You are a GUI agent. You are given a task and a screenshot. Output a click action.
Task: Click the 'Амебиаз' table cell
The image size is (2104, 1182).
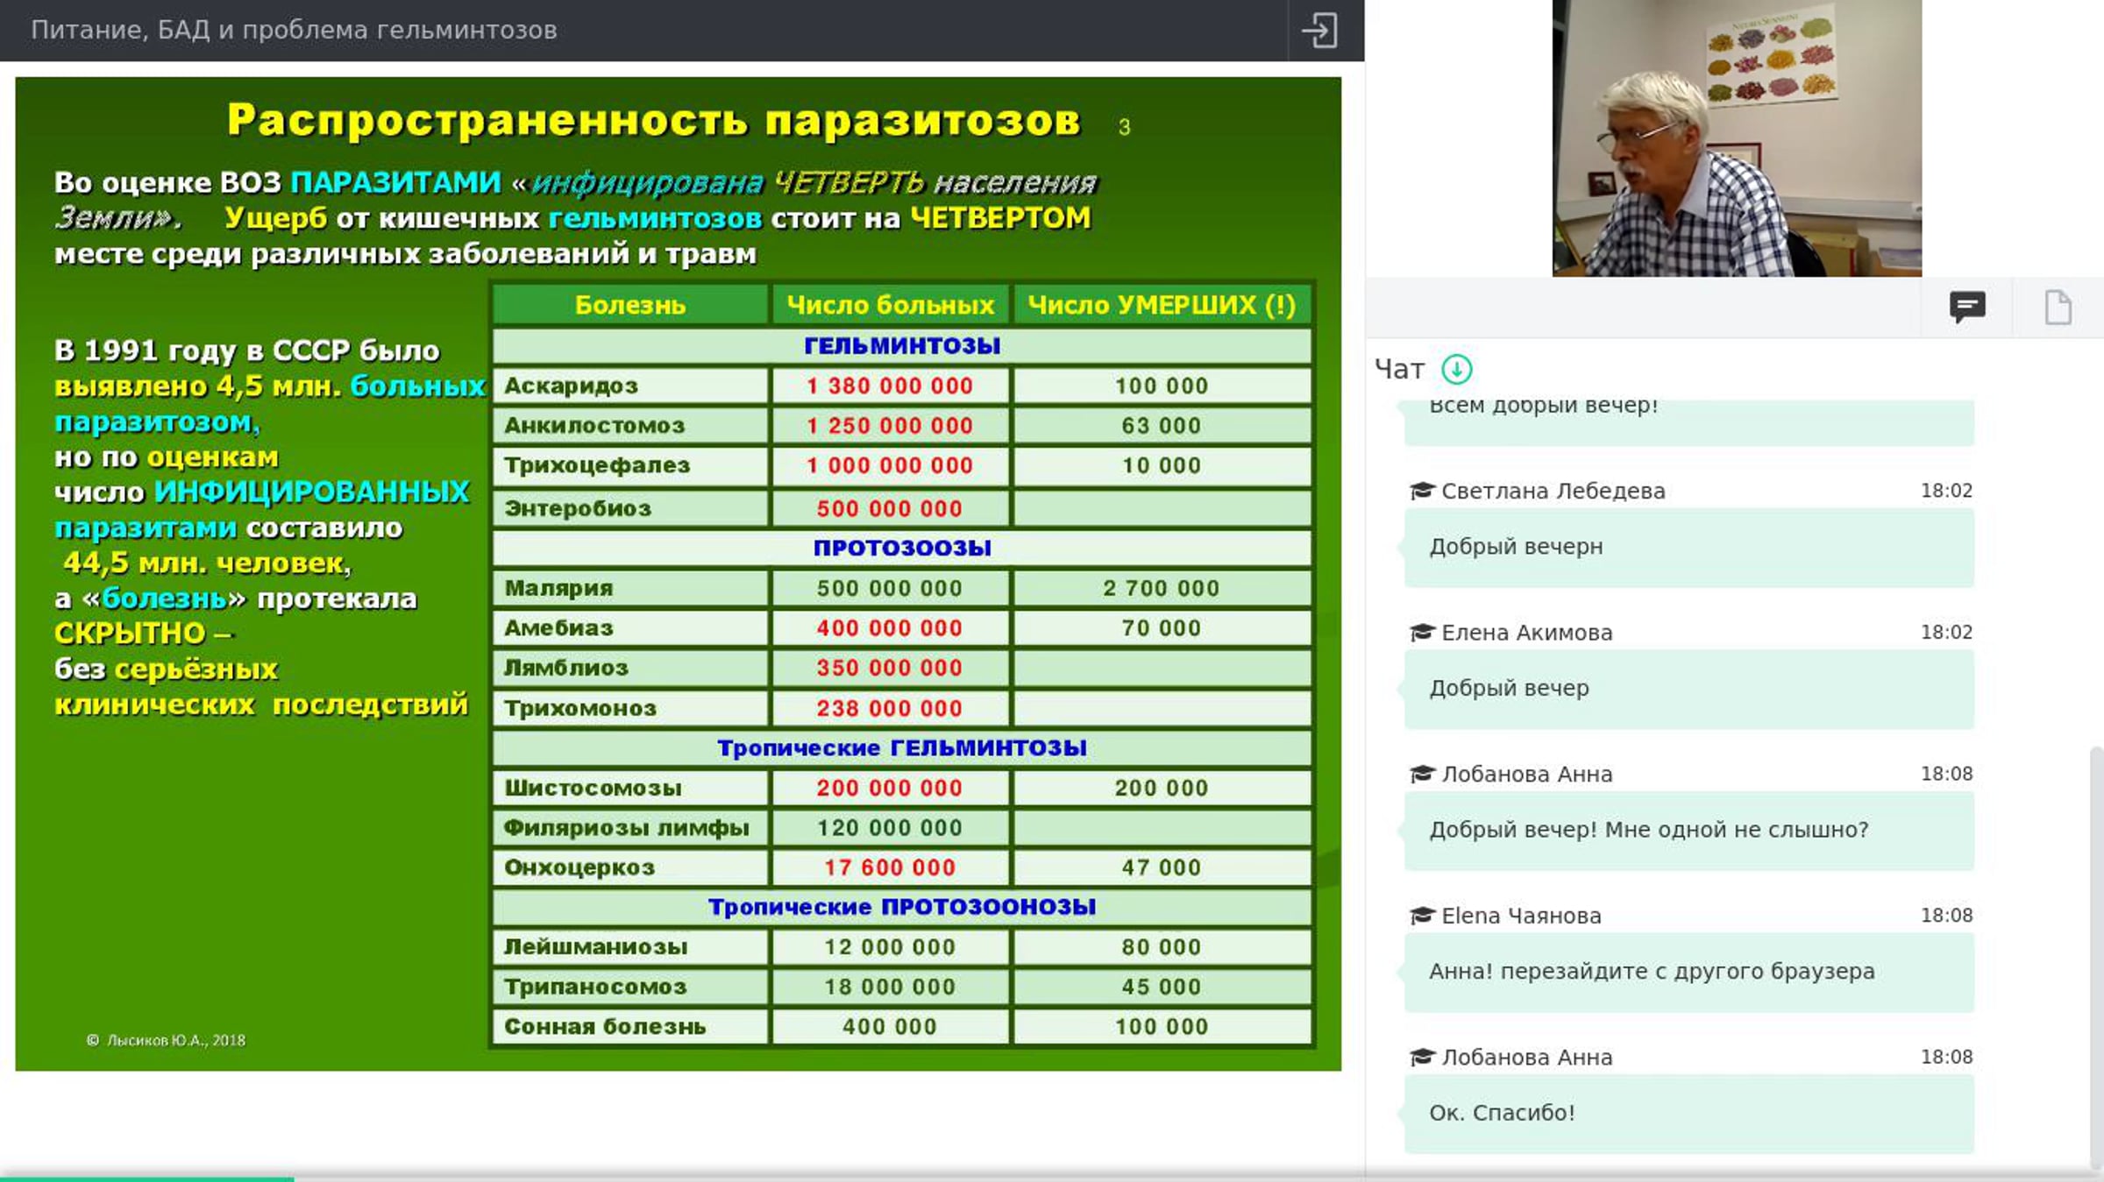click(630, 628)
